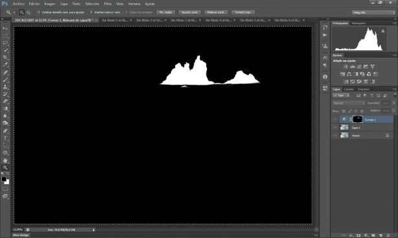The width and height of the screenshot is (398, 238).
Task: Open the layer filter Tipo dropdown
Action: pyautogui.click(x=341, y=96)
